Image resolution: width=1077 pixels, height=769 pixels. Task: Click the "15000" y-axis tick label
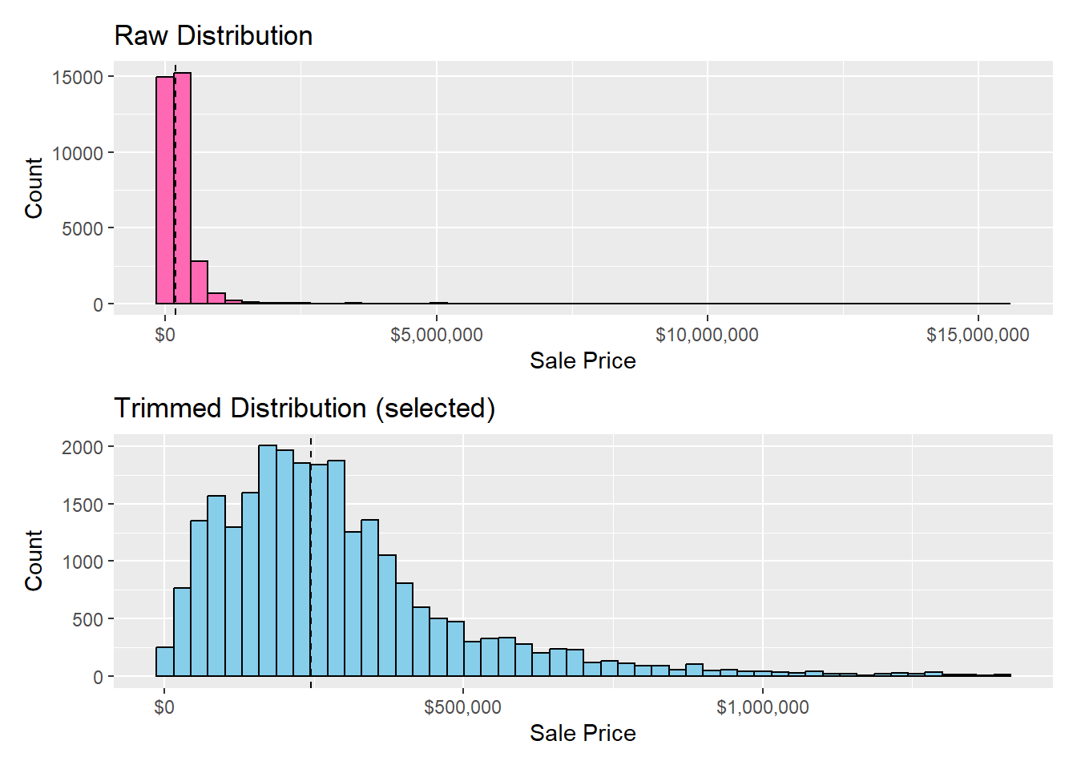coord(78,78)
